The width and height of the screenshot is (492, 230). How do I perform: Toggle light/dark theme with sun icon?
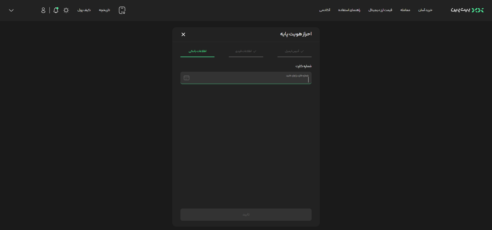66,10
